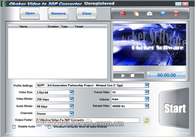The width and height of the screenshot is (195, 137).
Task: Stop the preview playback
Action: 132,75
